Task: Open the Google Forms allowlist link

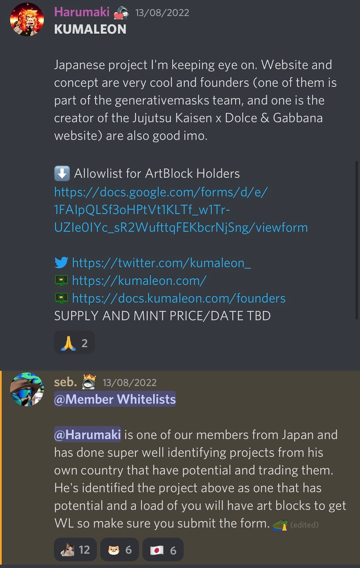Action: tap(181, 209)
